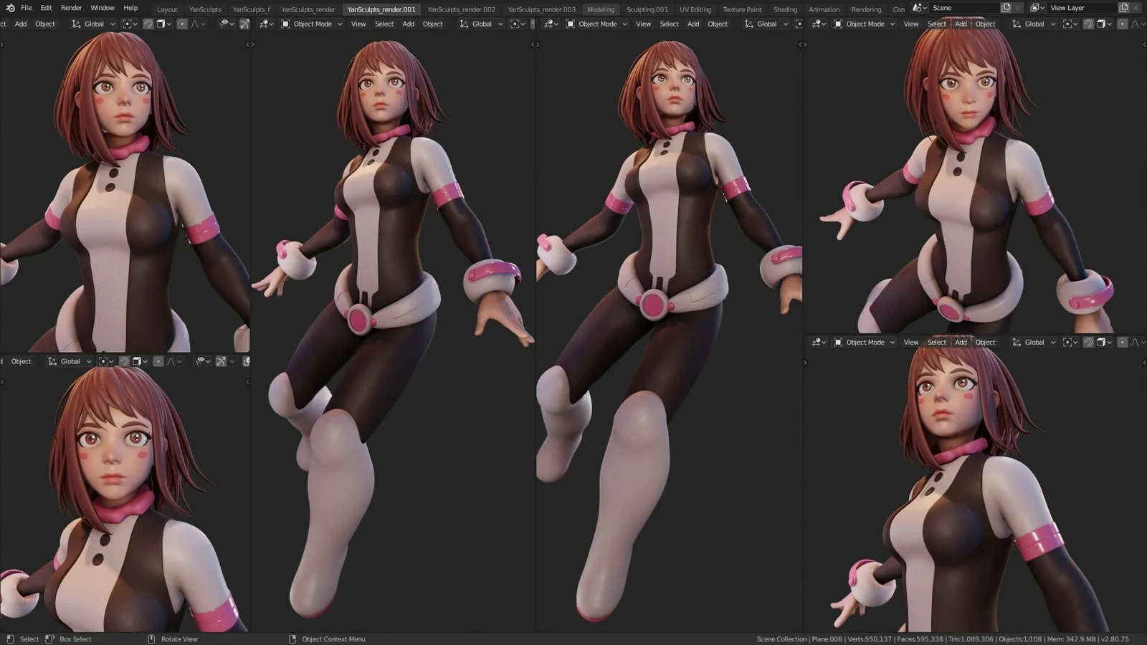Click the Scene name input field
This screenshot has width=1147, height=645.
coord(964,7)
